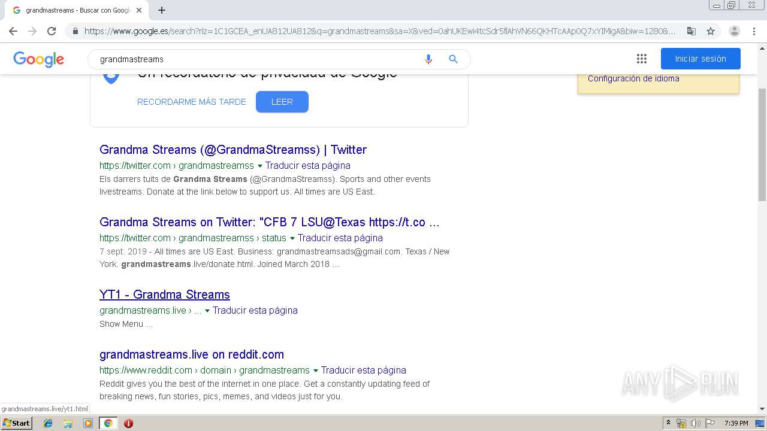Open the Windows Start menu

[x=17, y=423]
